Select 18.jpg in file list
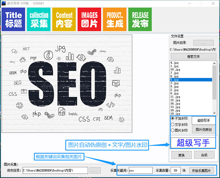The image size is (220, 178). [x=191, y=110]
